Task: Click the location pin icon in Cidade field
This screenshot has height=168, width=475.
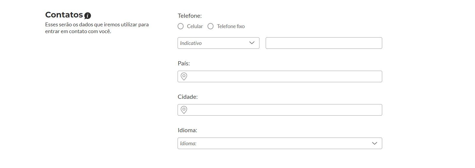Action: pos(184,110)
